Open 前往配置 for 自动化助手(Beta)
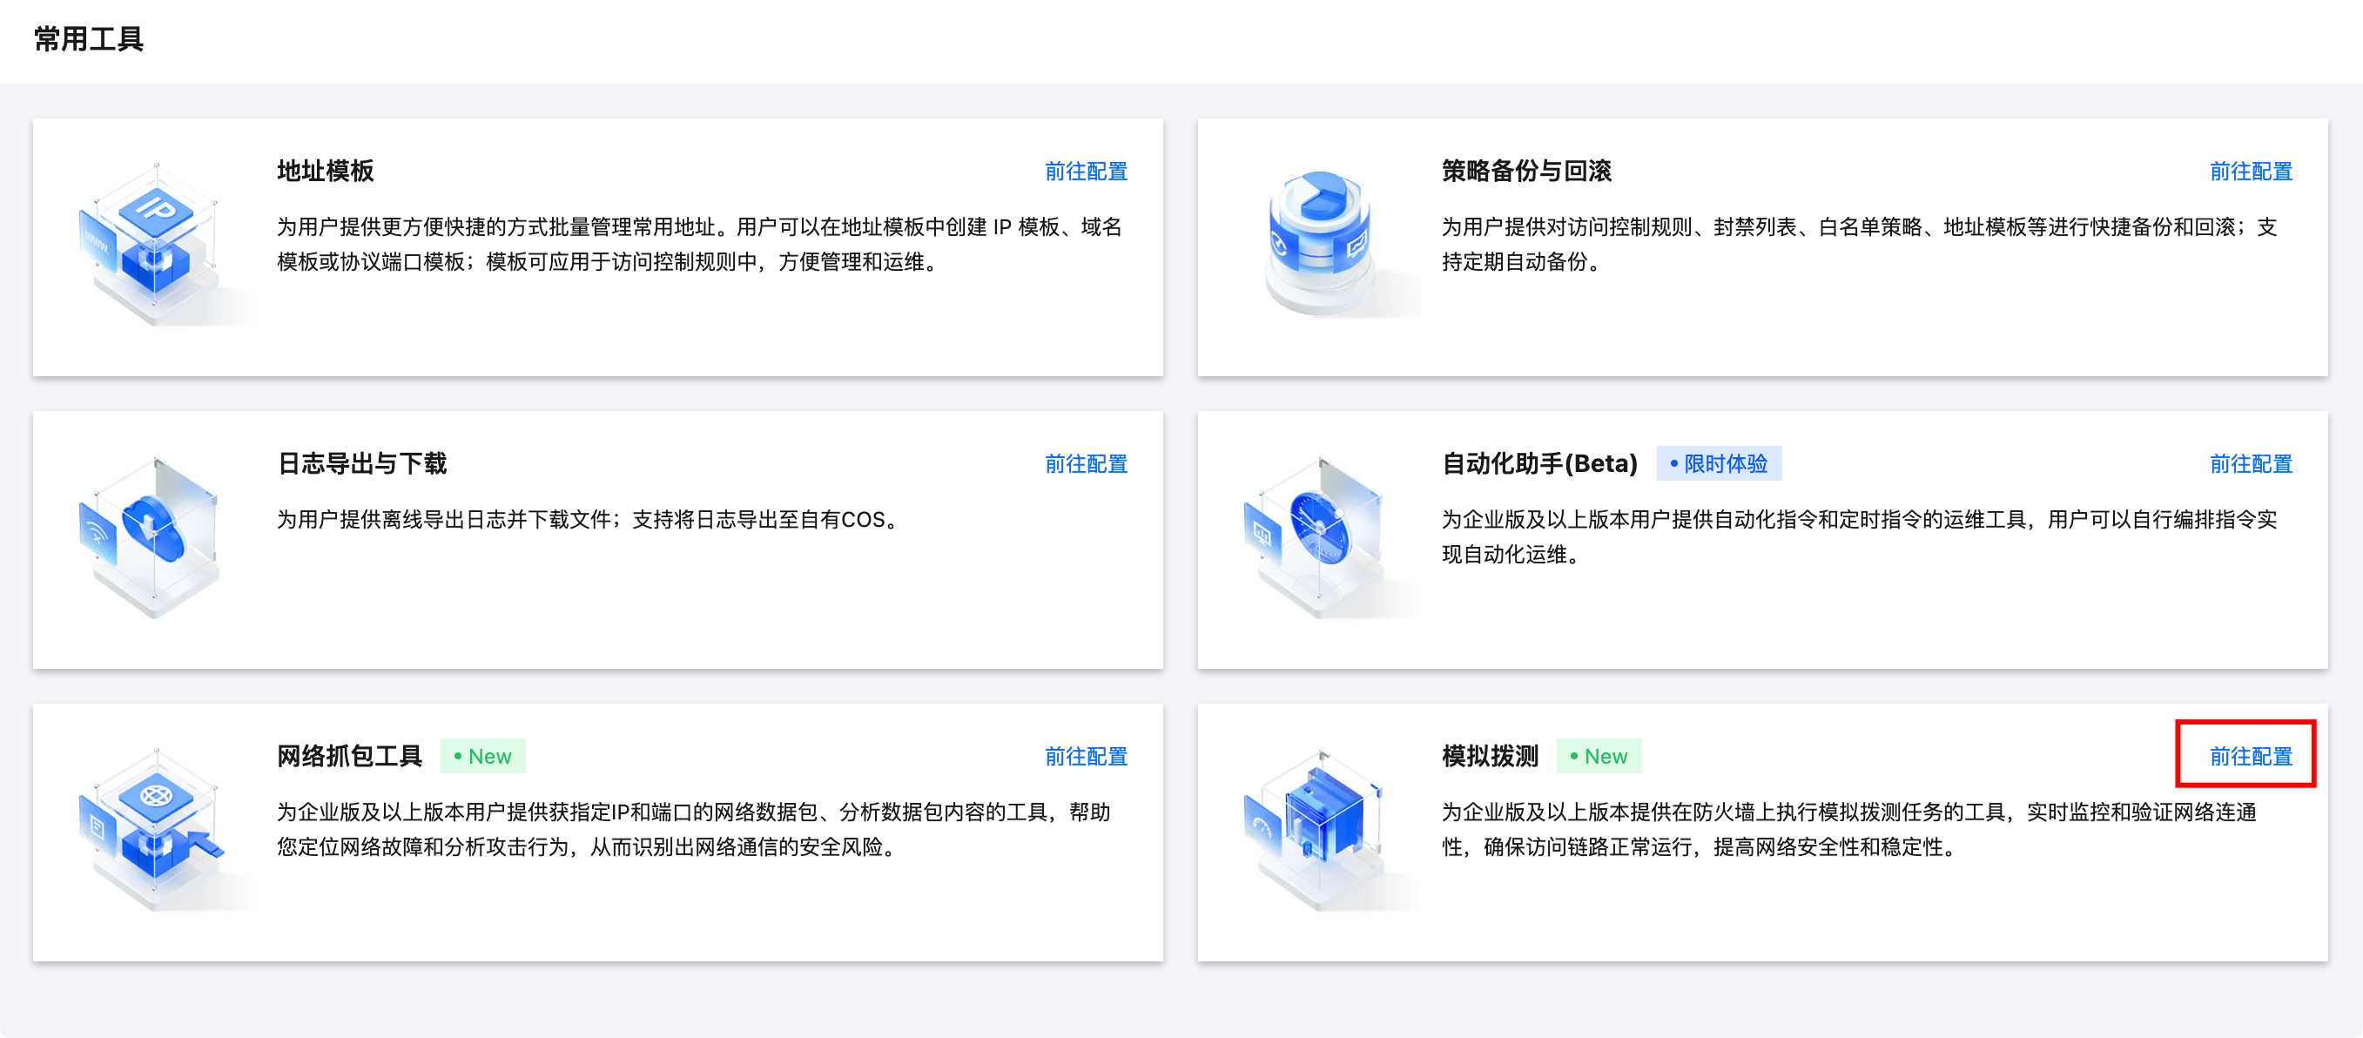Screen dimensions: 2363x1038 [2249, 463]
